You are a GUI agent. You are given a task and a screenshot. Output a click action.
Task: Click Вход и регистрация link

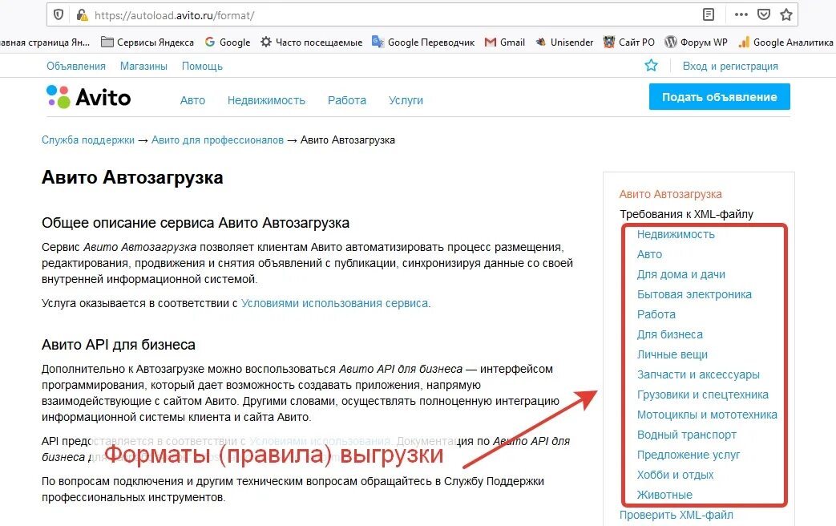(x=730, y=66)
